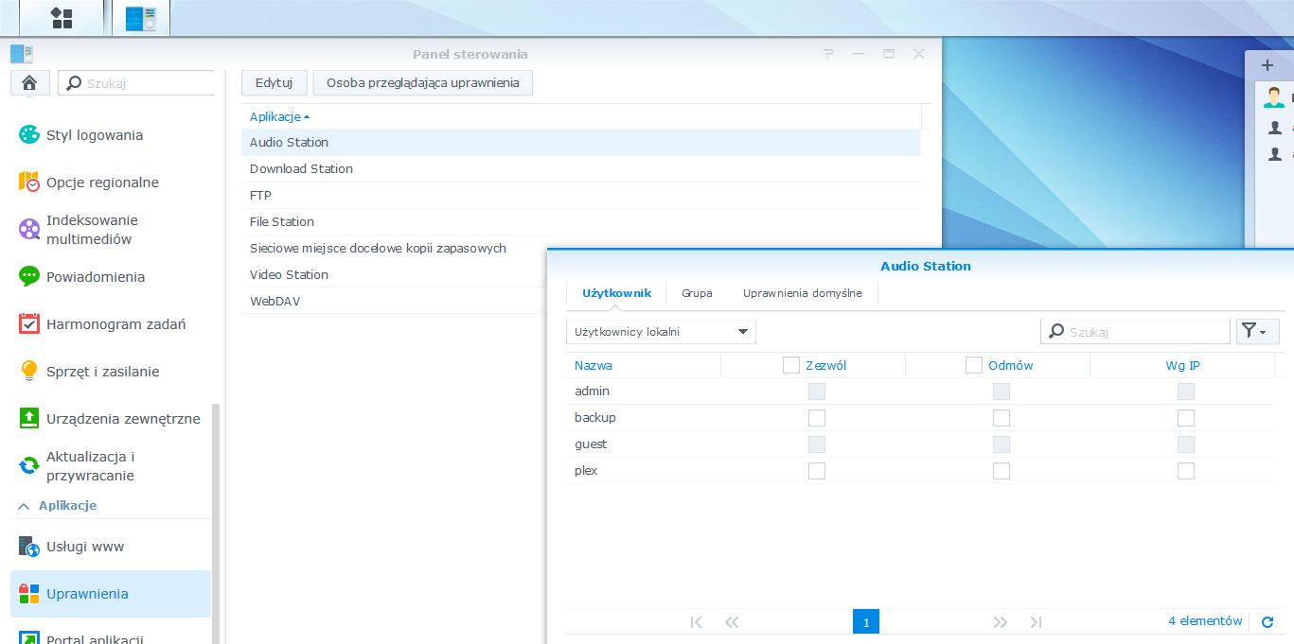Click the green user avatar in side panel
Screen dimensions: 1294x644
coord(1274,96)
